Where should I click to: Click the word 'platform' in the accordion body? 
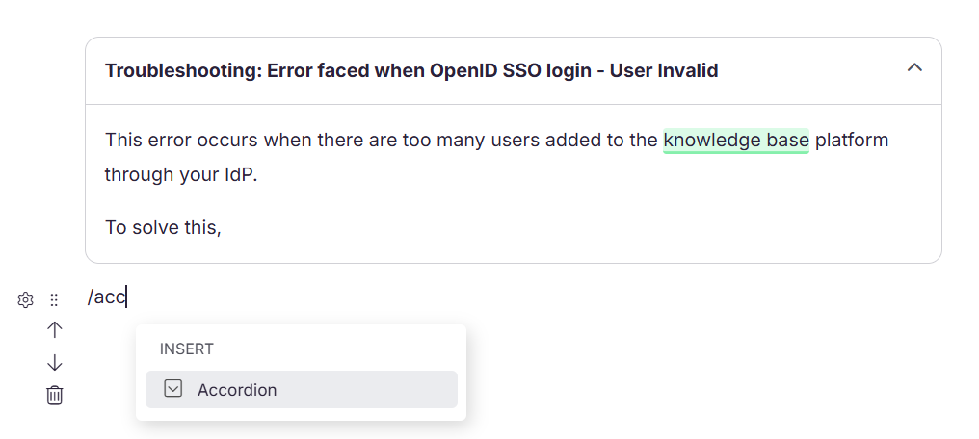852,141
